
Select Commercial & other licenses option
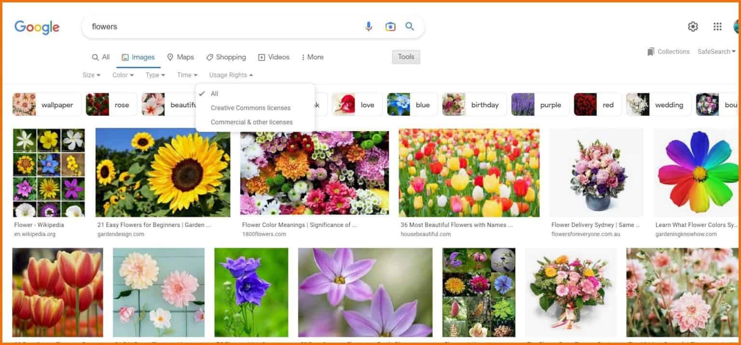(x=252, y=122)
